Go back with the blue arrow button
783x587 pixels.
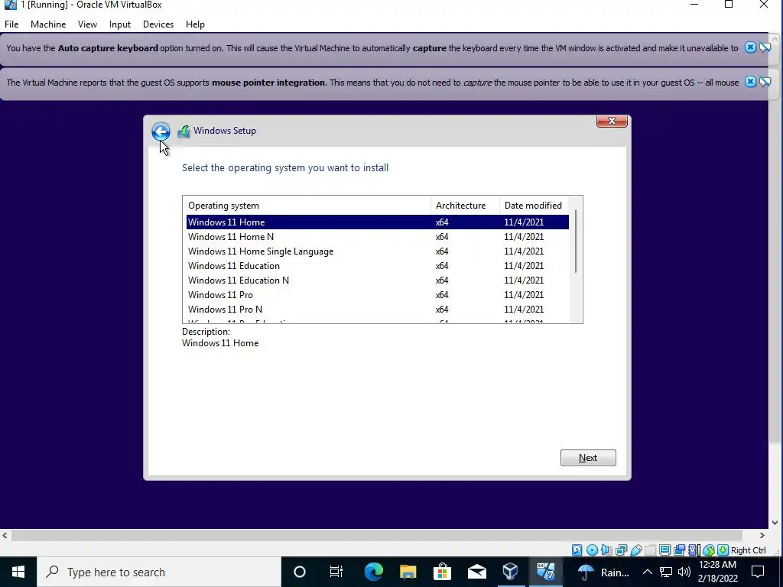pyautogui.click(x=161, y=131)
